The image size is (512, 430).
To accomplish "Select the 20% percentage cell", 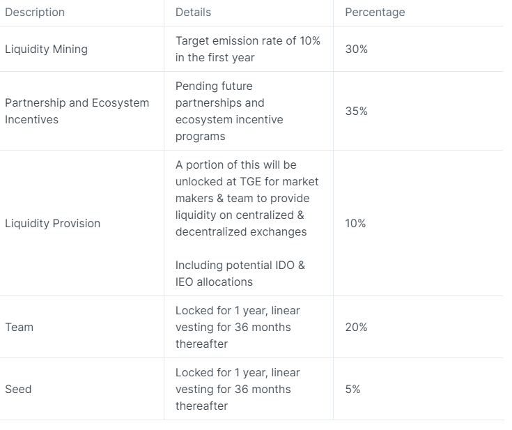I will (x=356, y=327).
